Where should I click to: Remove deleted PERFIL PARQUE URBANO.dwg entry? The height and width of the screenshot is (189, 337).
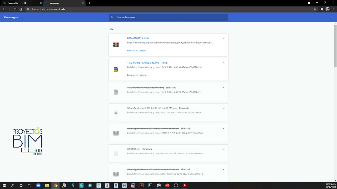(224, 88)
